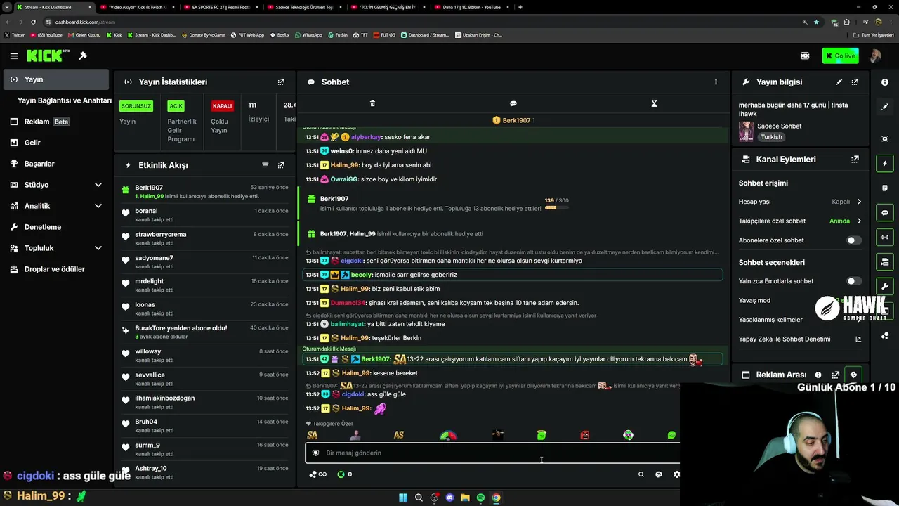This screenshot has width=899, height=506.
Task: Expand the Stüdyo sidebar section
Action: coord(98,185)
